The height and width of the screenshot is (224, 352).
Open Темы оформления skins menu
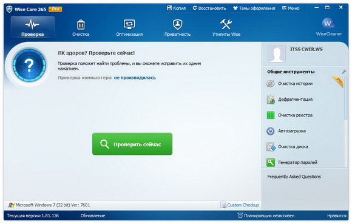[x=254, y=8]
